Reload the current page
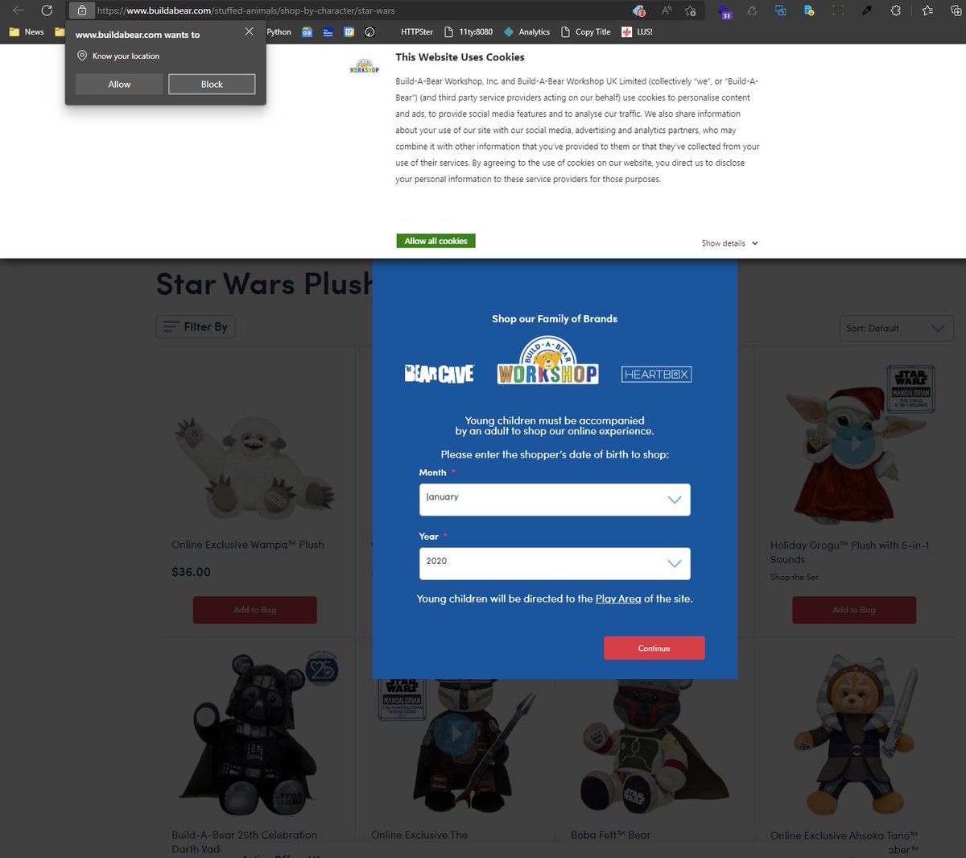 click(x=47, y=10)
